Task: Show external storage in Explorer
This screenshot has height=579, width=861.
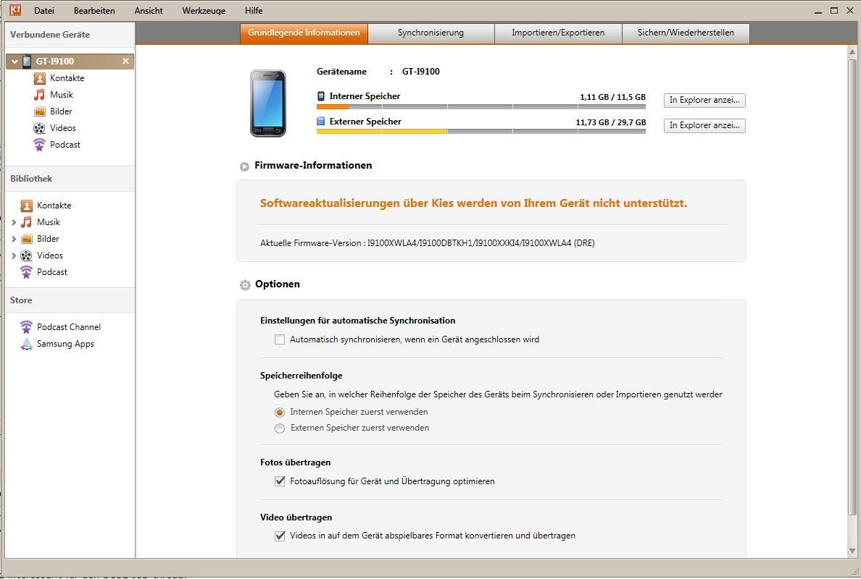Action: pyautogui.click(x=704, y=125)
